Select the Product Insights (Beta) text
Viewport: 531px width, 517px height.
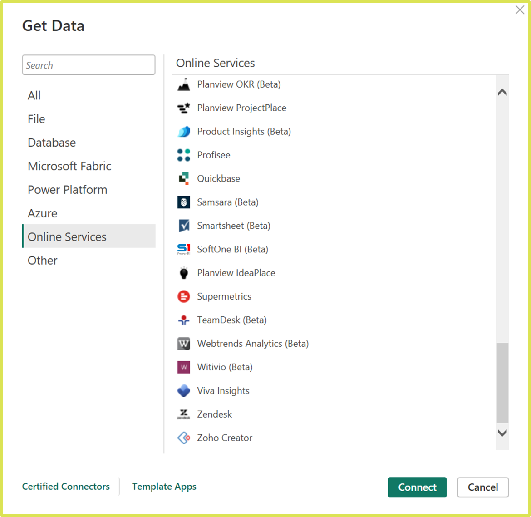tap(244, 132)
